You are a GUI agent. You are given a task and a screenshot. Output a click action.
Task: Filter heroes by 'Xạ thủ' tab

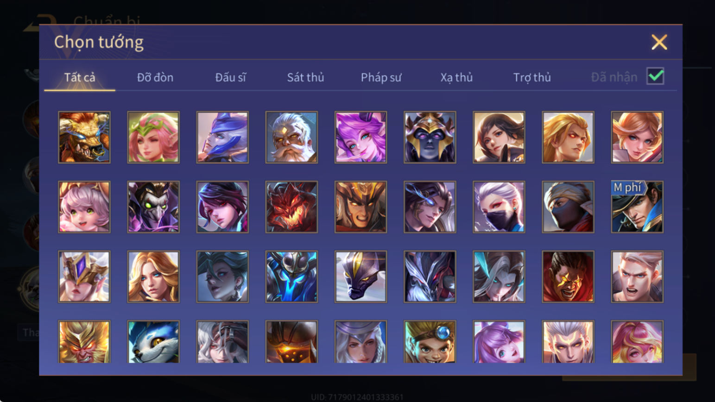[x=456, y=77]
